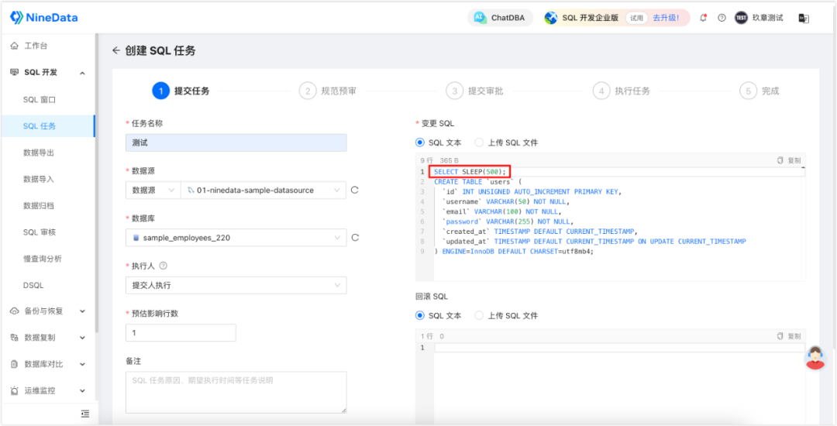
Task: Copy the 变更 SQL content
Action: coord(789,160)
